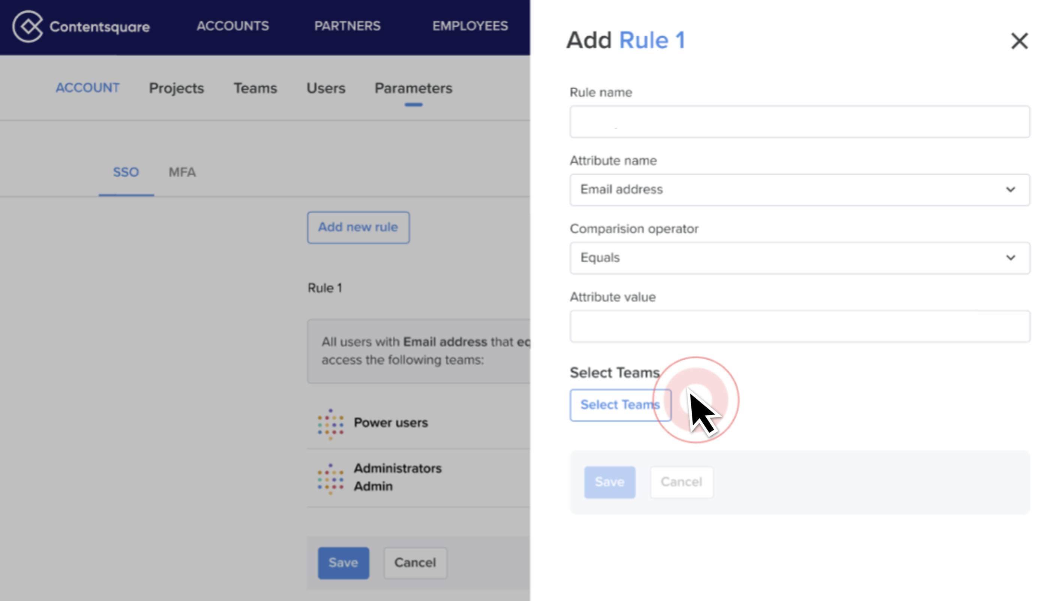Open the Email address combo box

coord(799,190)
